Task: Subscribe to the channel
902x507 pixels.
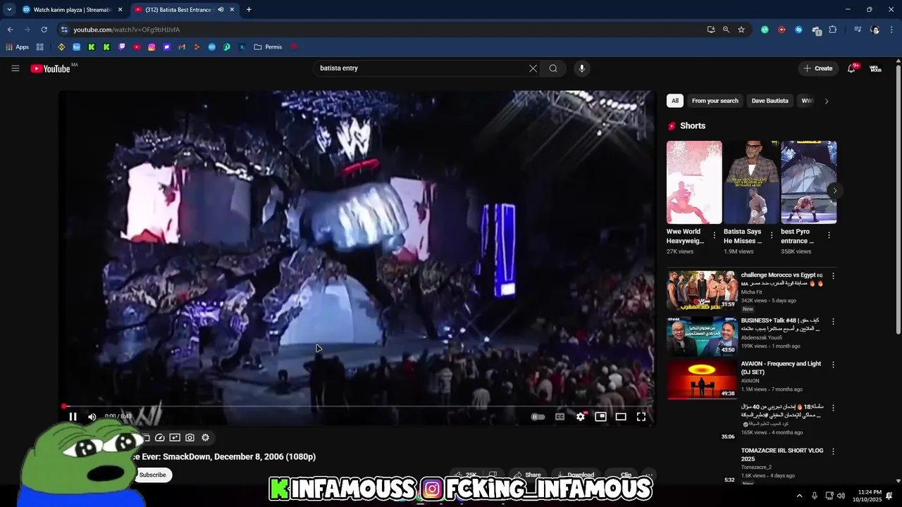Action: (152, 475)
